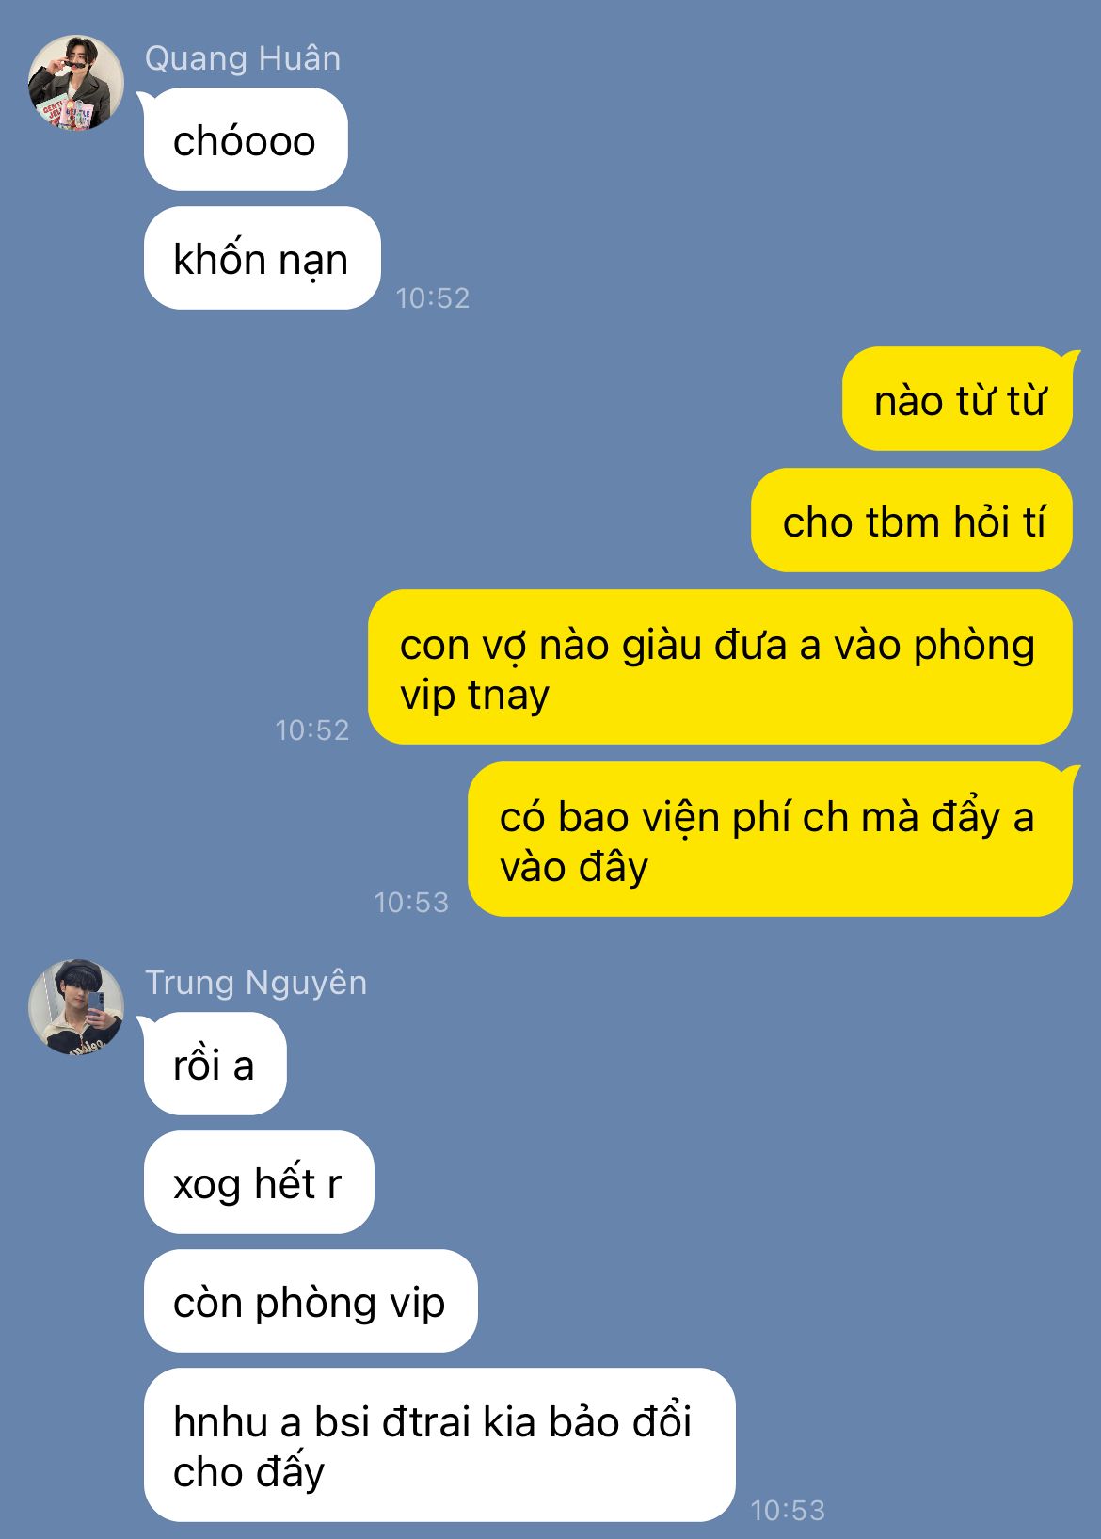
Task: Tap the 10:52 timestamp beside the yellow bubble
Action: [311, 730]
